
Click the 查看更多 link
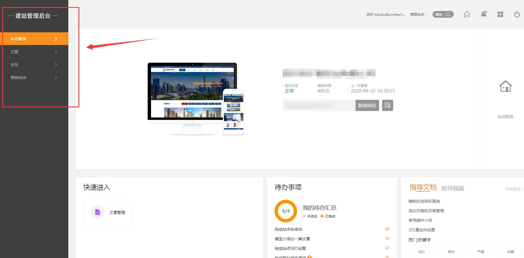514,189
